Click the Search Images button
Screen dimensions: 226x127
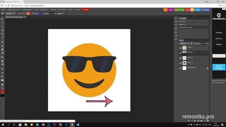pos(219,67)
